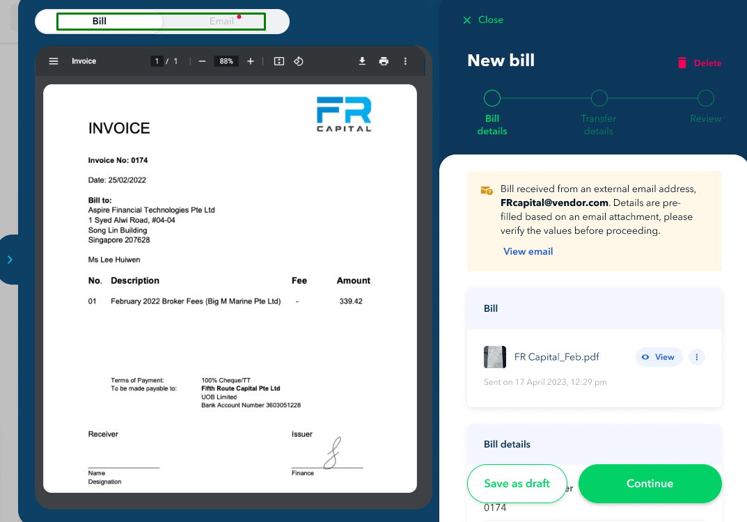The image size is (747, 522).
Task: Click the Continue button
Action: [650, 484]
